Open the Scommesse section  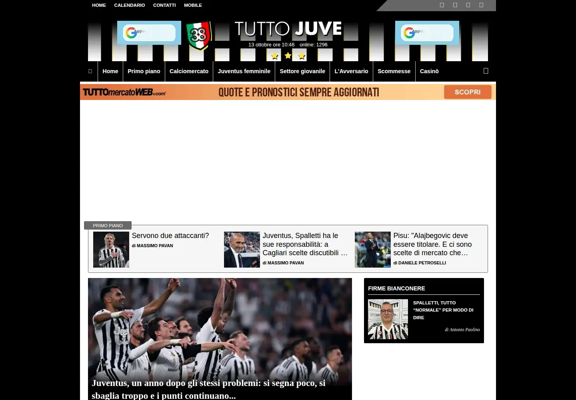(x=394, y=71)
